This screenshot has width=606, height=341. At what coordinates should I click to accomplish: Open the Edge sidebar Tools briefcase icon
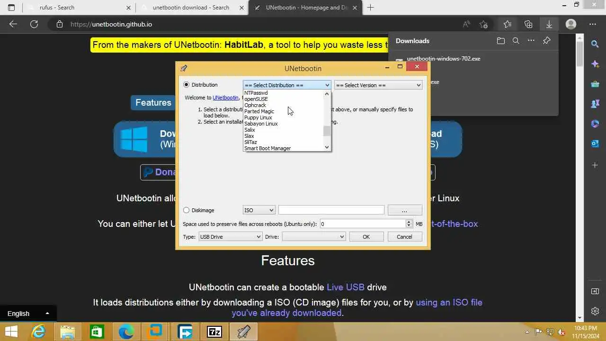point(595,84)
